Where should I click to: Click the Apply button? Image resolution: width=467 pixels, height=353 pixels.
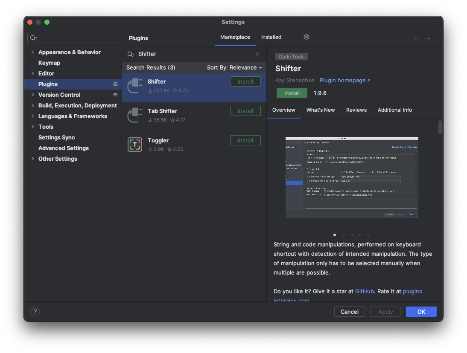click(385, 312)
